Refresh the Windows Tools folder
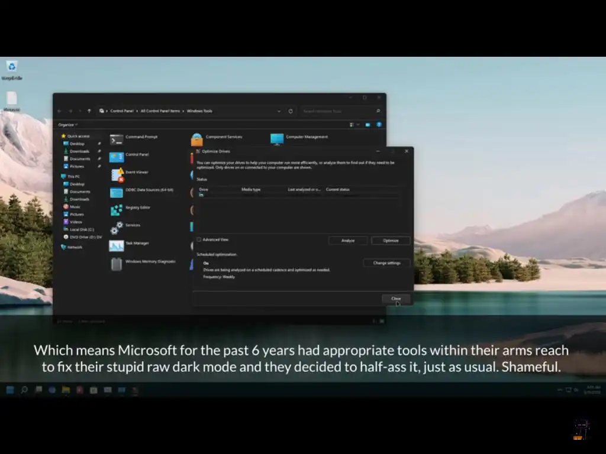 click(291, 111)
